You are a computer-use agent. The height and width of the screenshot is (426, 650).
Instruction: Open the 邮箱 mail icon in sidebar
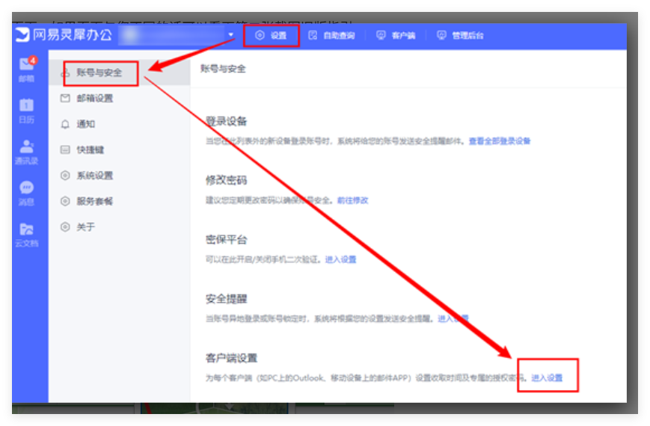coord(27,69)
